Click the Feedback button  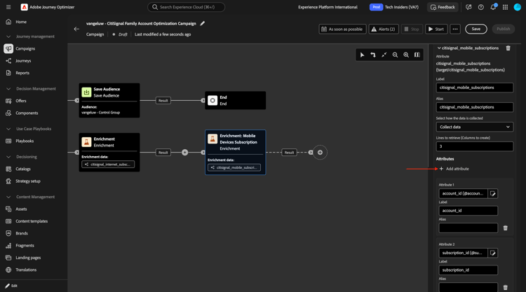click(443, 7)
